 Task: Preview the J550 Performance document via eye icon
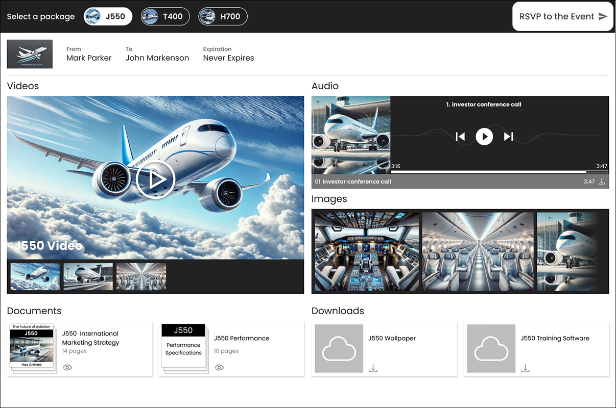[x=219, y=367]
